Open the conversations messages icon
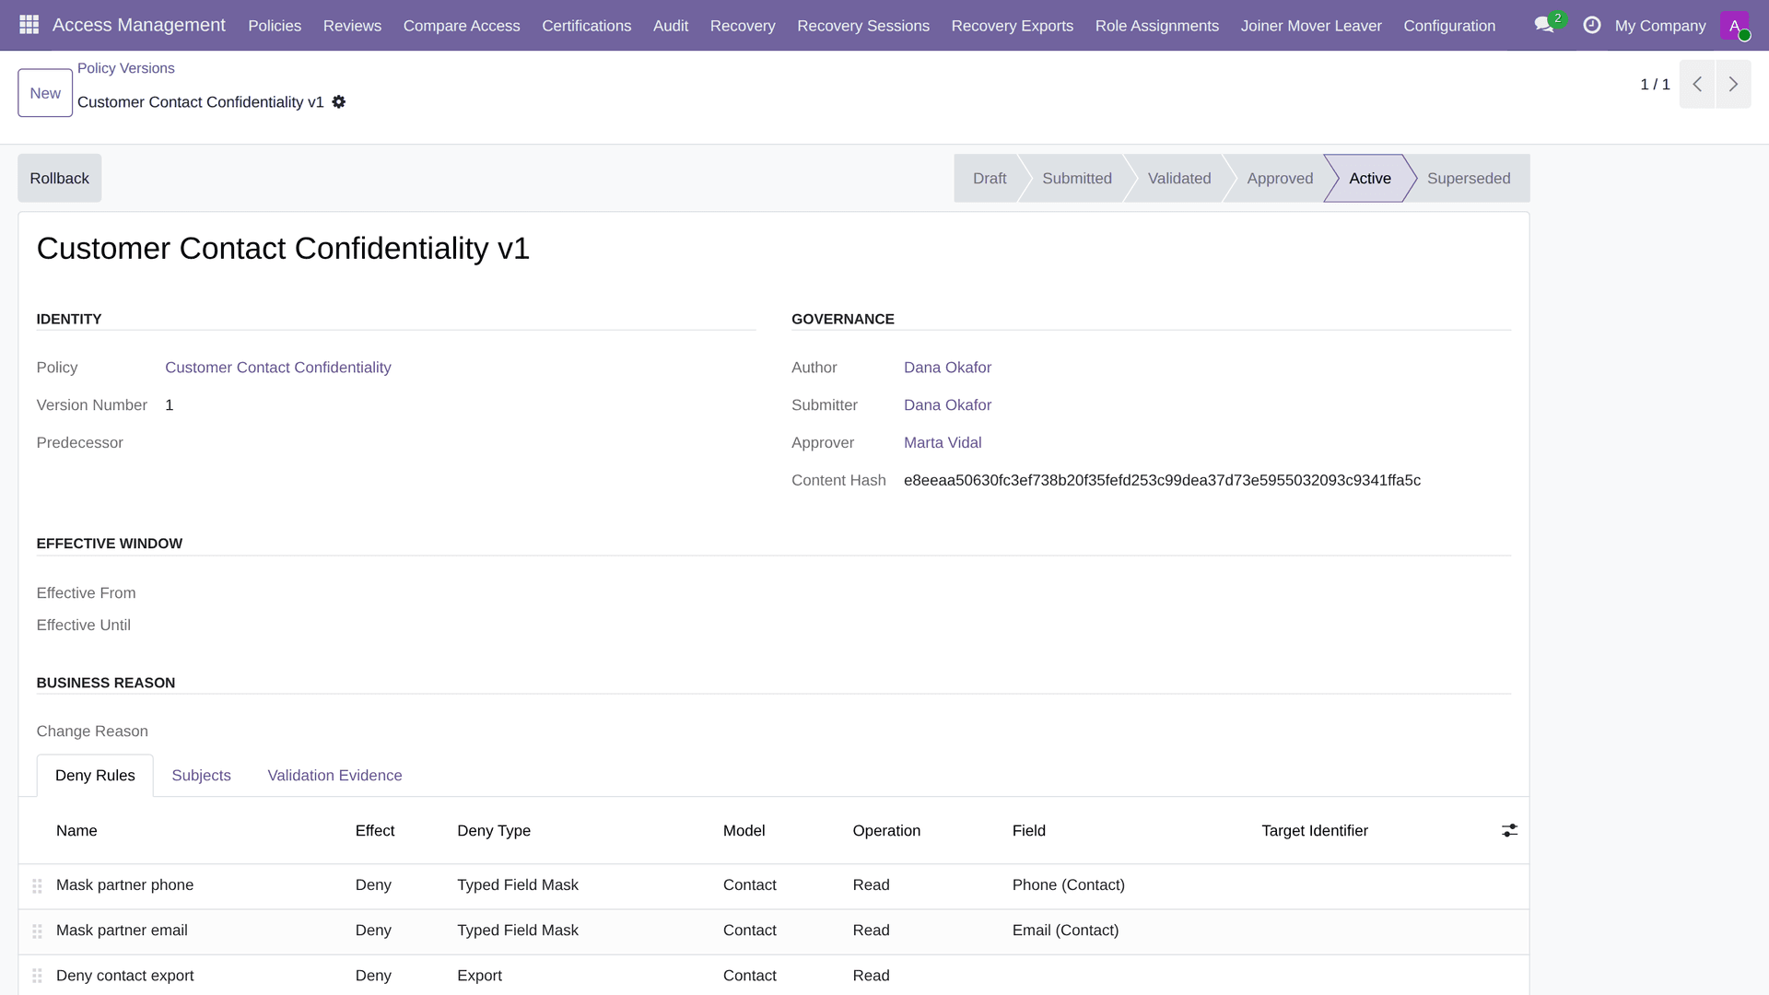The image size is (1769, 995). tap(1544, 25)
